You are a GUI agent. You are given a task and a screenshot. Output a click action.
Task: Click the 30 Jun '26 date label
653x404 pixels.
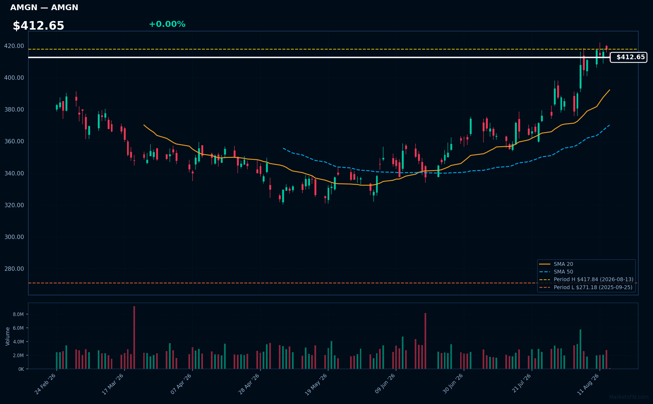coord(453,384)
